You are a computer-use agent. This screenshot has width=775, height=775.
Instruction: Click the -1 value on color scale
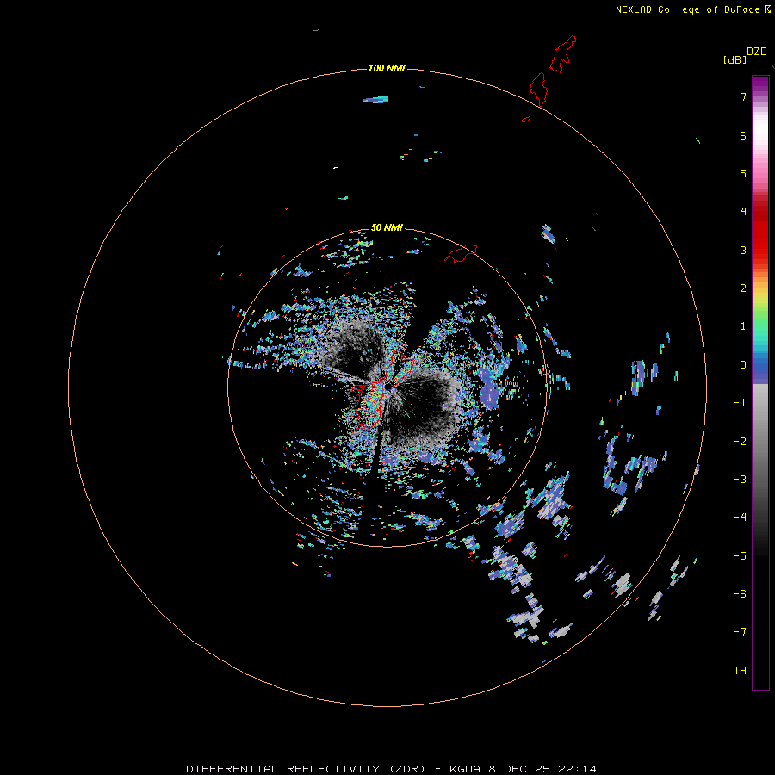pyautogui.click(x=740, y=403)
